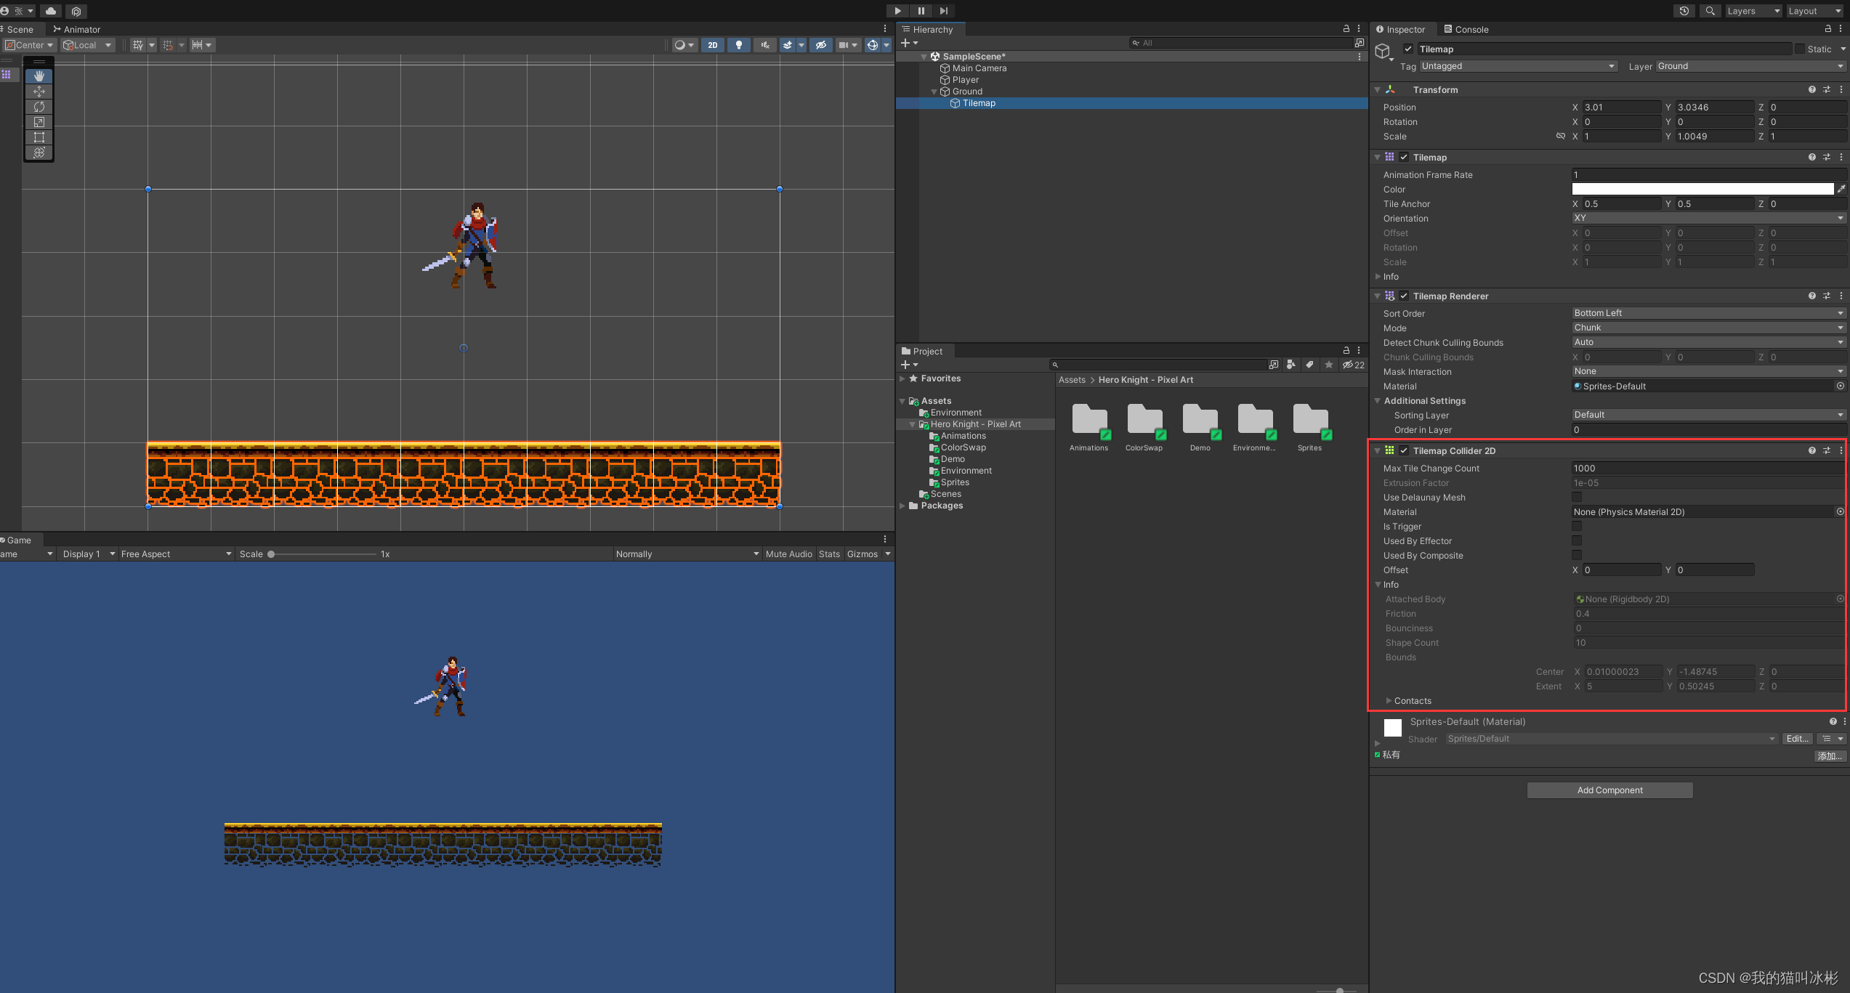Toggle Static checkbox in Inspector
The image size is (1850, 993).
coord(1799,49)
